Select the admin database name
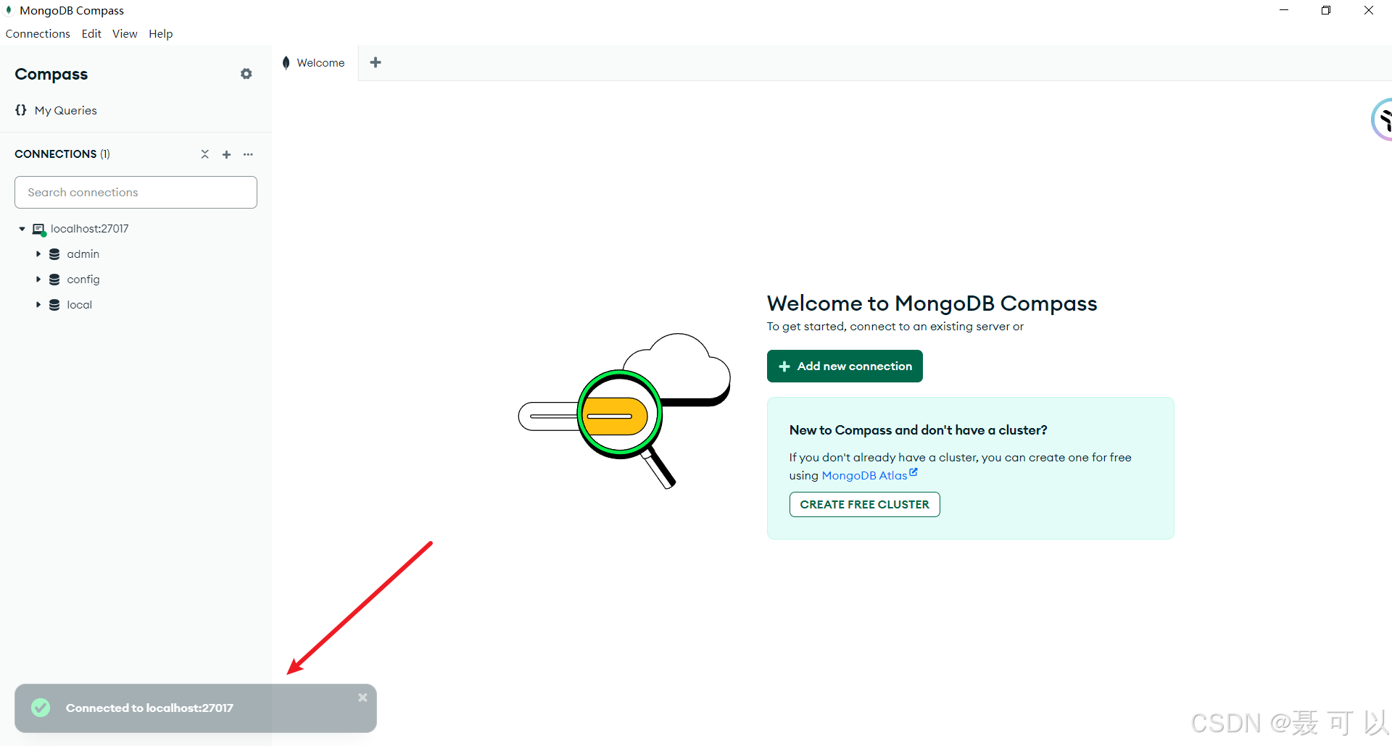Viewport: 1392px width, 746px height. pos(83,254)
